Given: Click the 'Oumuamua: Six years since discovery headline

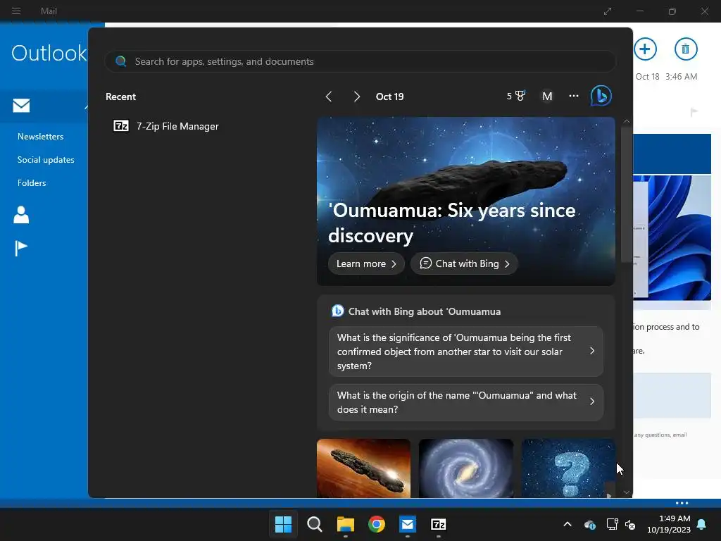Looking at the screenshot, I should click(x=451, y=223).
